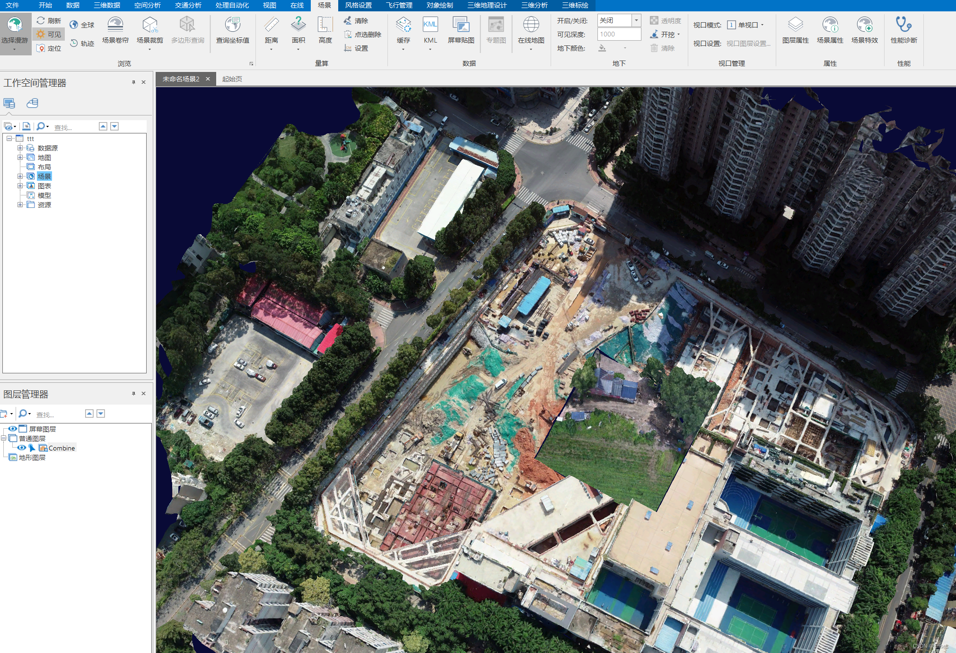Toggle visibility of 屏幕图层 layer
The height and width of the screenshot is (653, 956).
[x=12, y=429]
